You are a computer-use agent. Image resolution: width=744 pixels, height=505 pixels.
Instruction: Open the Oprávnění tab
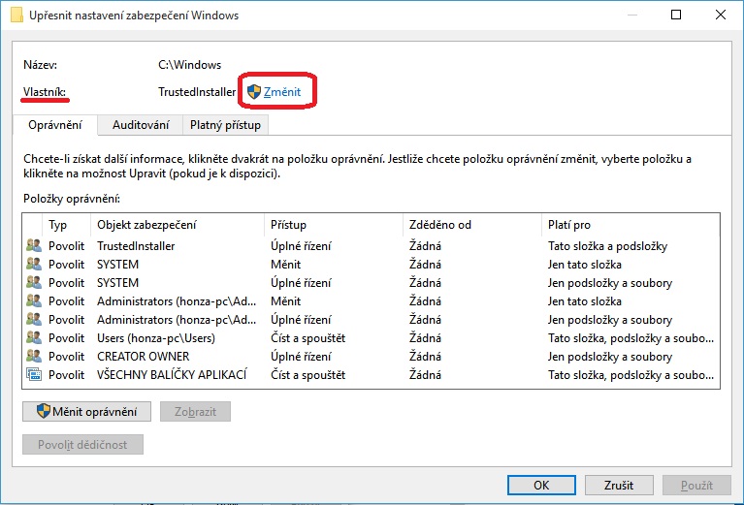(x=55, y=125)
